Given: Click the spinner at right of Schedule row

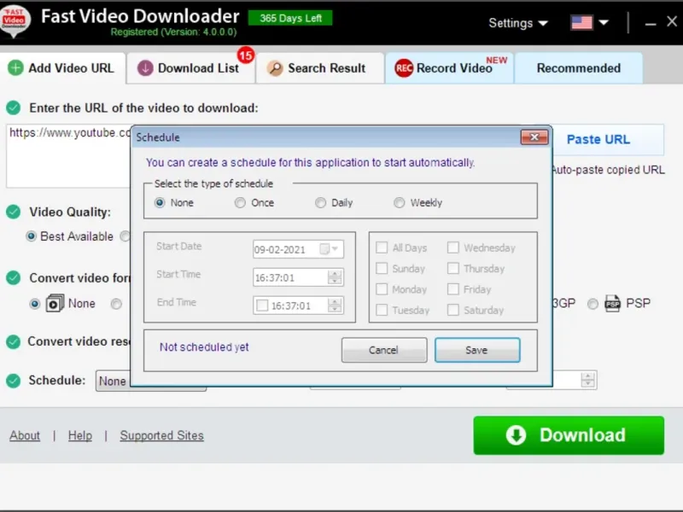Looking at the screenshot, I should click(x=587, y=380).
